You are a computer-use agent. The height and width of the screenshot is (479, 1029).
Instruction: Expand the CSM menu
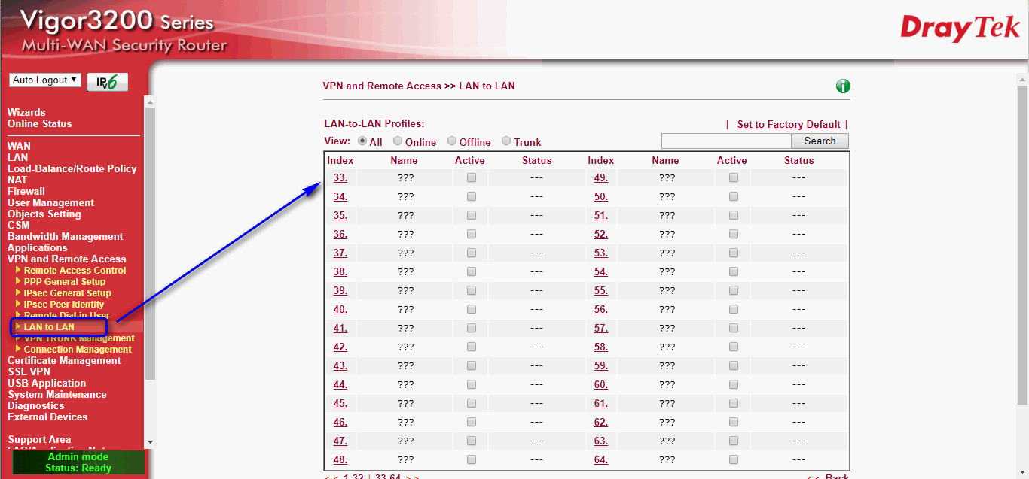point(19,226)
